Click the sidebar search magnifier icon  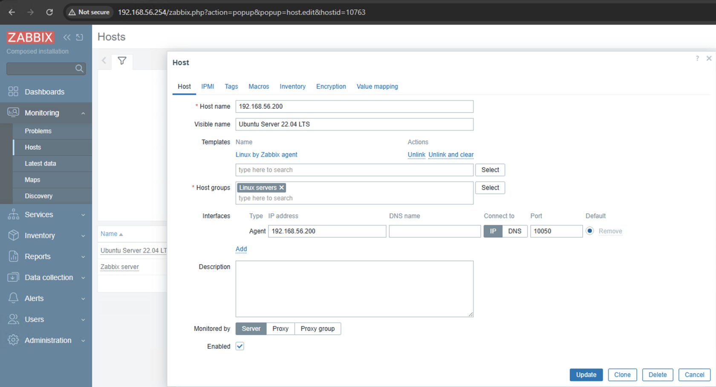[79, 68]
